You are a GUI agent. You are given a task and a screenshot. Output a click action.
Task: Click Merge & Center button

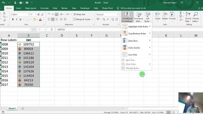point(82,19)
